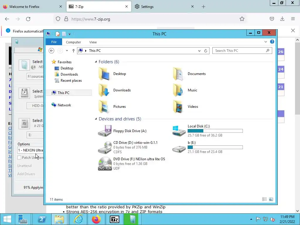Open the Desktop folder in This PC

click(112, 74)
